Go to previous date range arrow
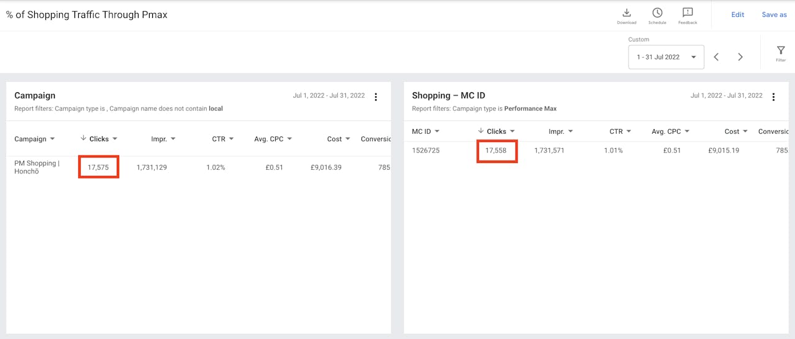795x339 pixels. coord(716,57)
